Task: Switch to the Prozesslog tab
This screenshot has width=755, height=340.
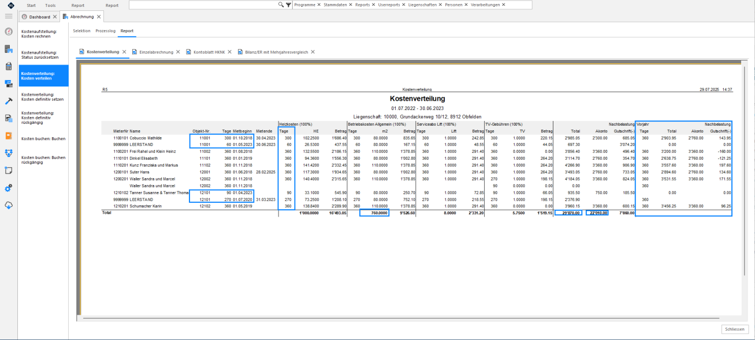Action: pos(105,30)
